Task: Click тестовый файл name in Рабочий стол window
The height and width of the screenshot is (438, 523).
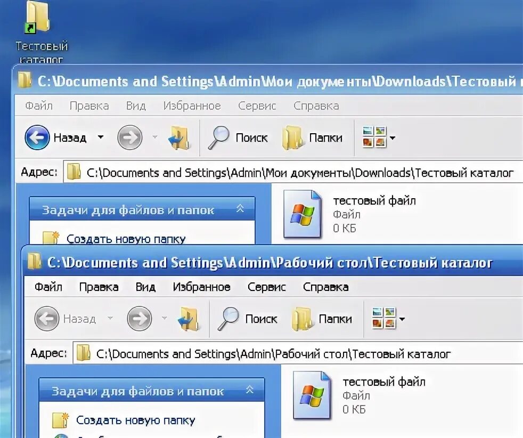Action: pos(384,382)
